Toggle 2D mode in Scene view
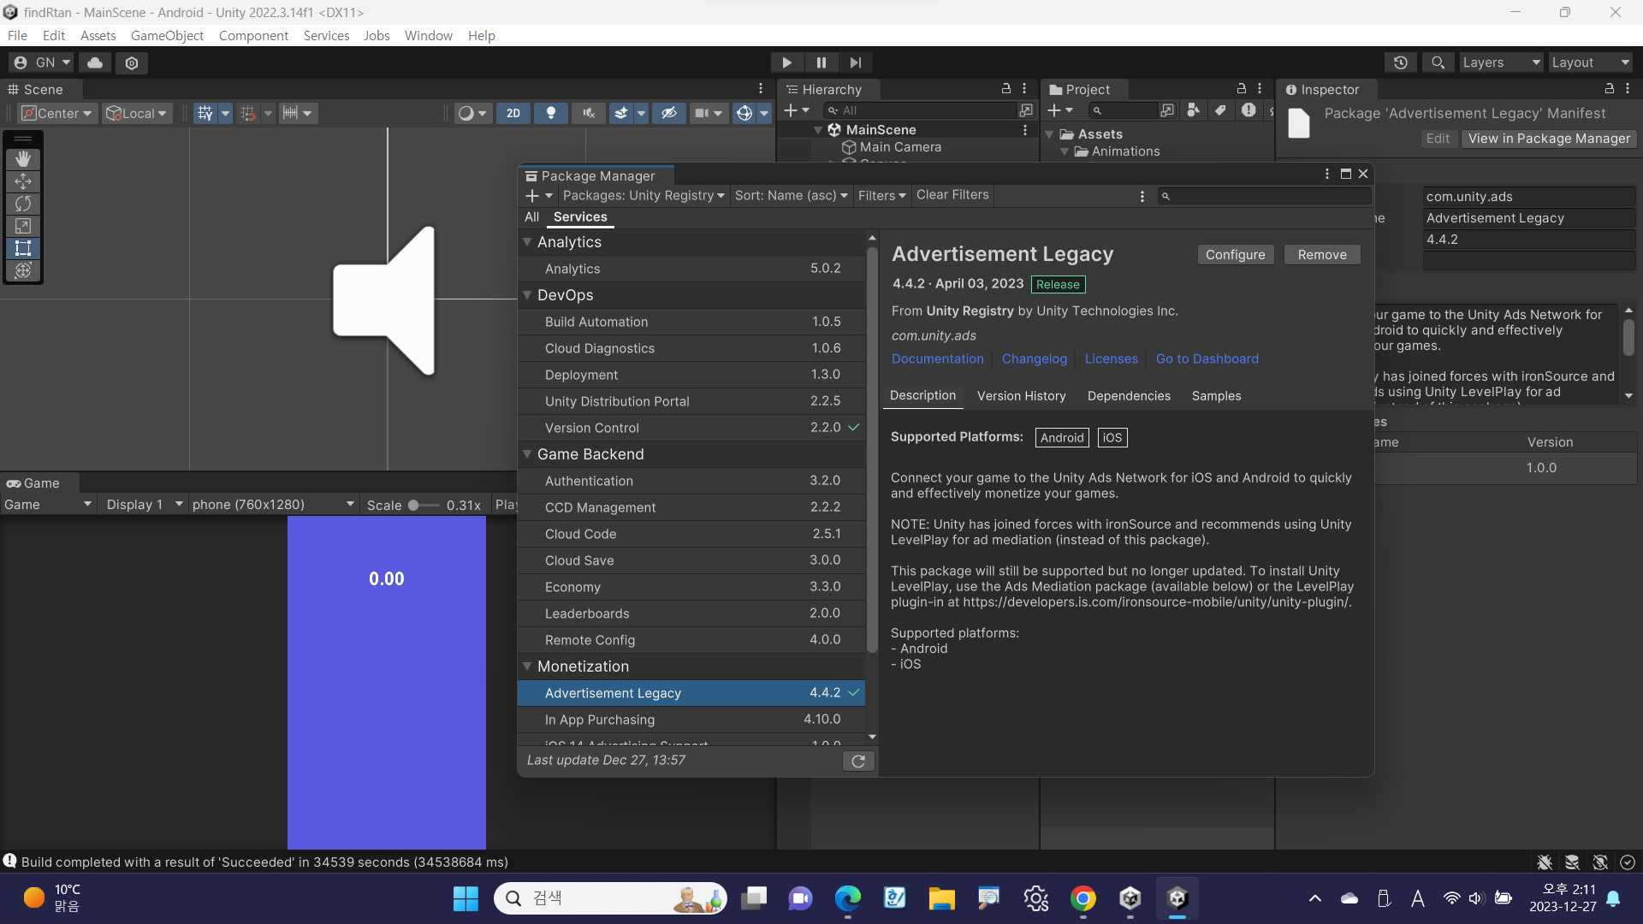Screen dimensions: 1643x924 pyautogui.click(x=513, y=113)
